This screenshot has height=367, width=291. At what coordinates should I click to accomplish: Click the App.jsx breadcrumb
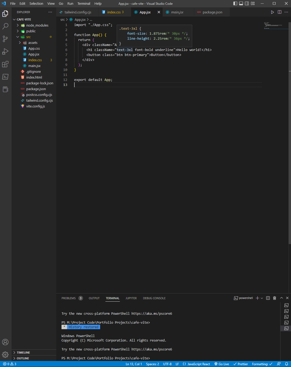coord(80,19)
